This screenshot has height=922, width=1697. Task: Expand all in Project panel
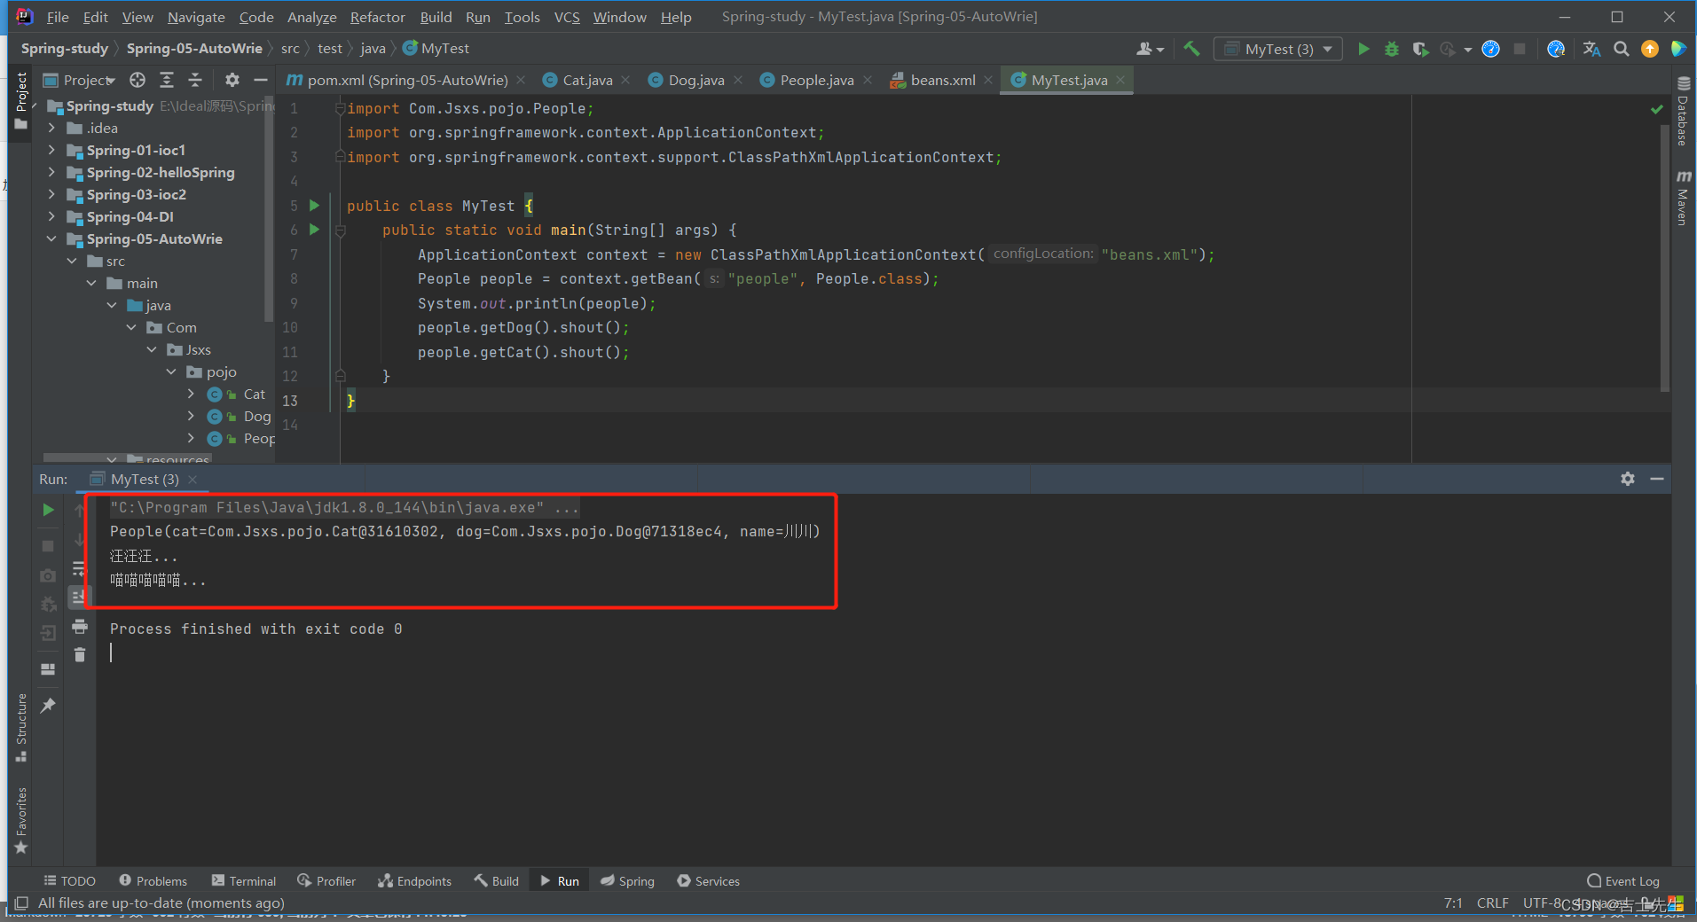tap(167, 80)
